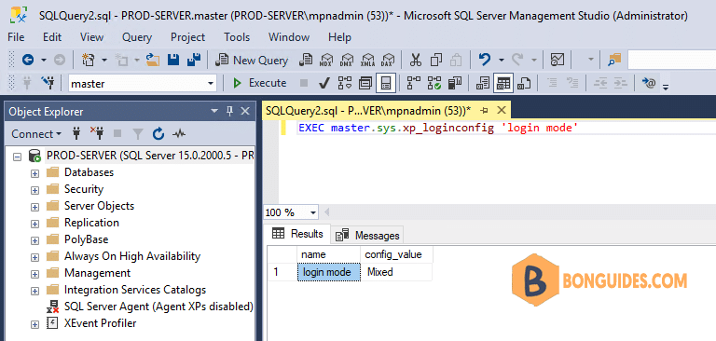The width and height of the screenshot is (716, 341).
Task: Toggle Include Actual Execution Plan
Action: coord(413,83)
